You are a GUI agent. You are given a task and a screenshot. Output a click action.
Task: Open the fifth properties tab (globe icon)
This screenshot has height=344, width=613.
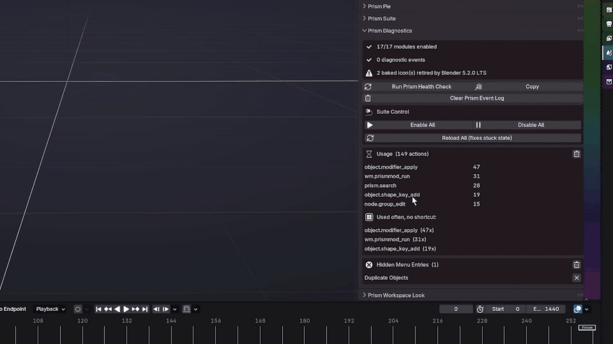click(x=609, y=67)
